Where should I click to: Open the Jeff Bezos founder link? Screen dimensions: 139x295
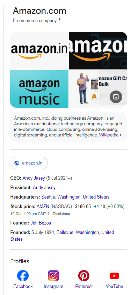point(41,223)
